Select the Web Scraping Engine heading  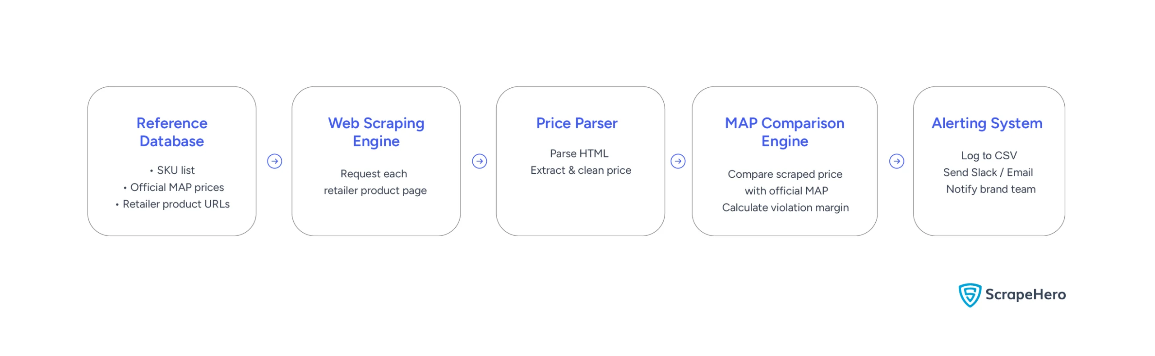pyautogui.click(x=376, y=132)
